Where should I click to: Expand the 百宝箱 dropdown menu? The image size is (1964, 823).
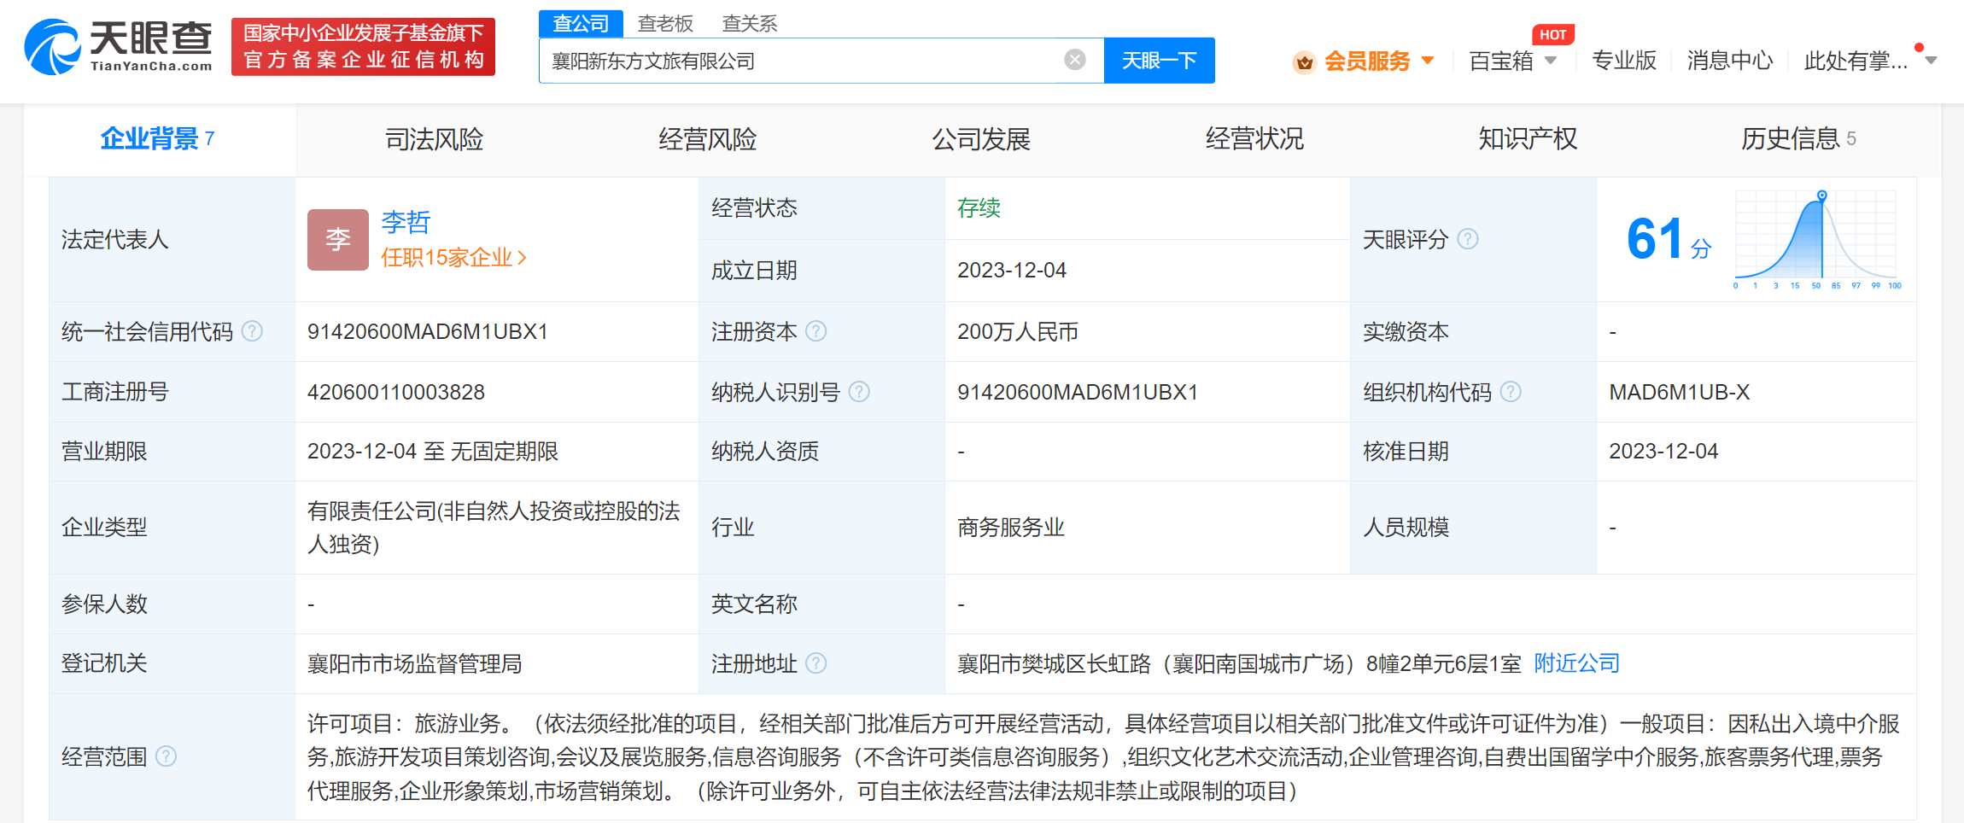(x=1551, y=61)
